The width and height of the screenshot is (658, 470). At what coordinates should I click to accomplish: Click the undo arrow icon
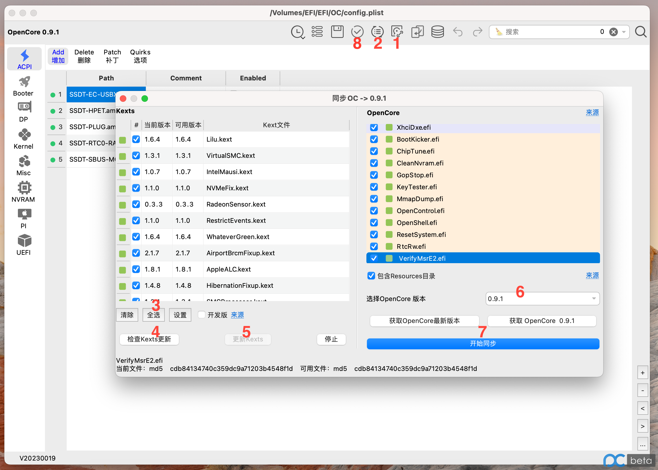[457, 32]
